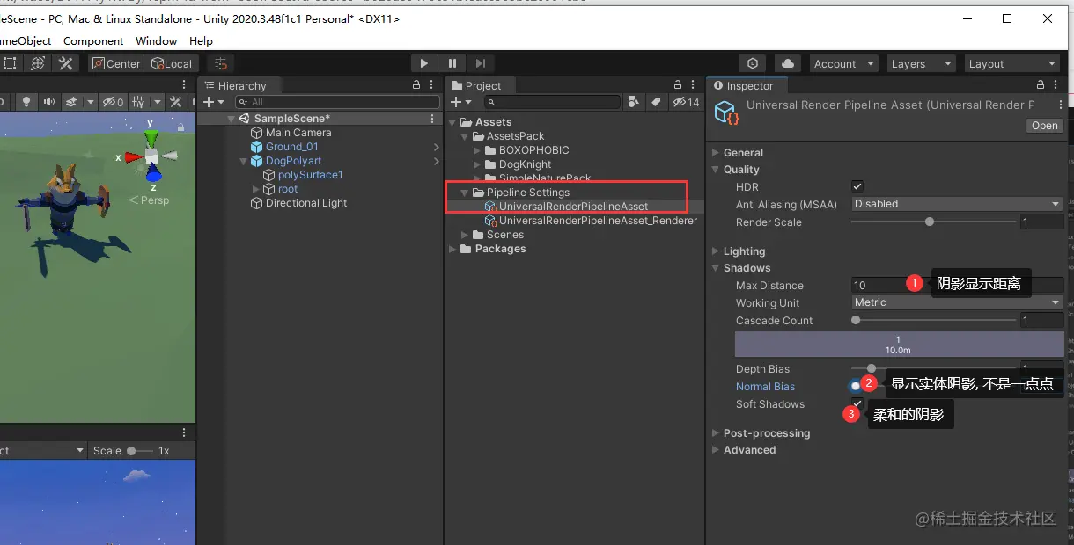Toggle hidden objects eye icon showing 0
Viewport: 1074px width, 545px height.
(x=112, y=102)
